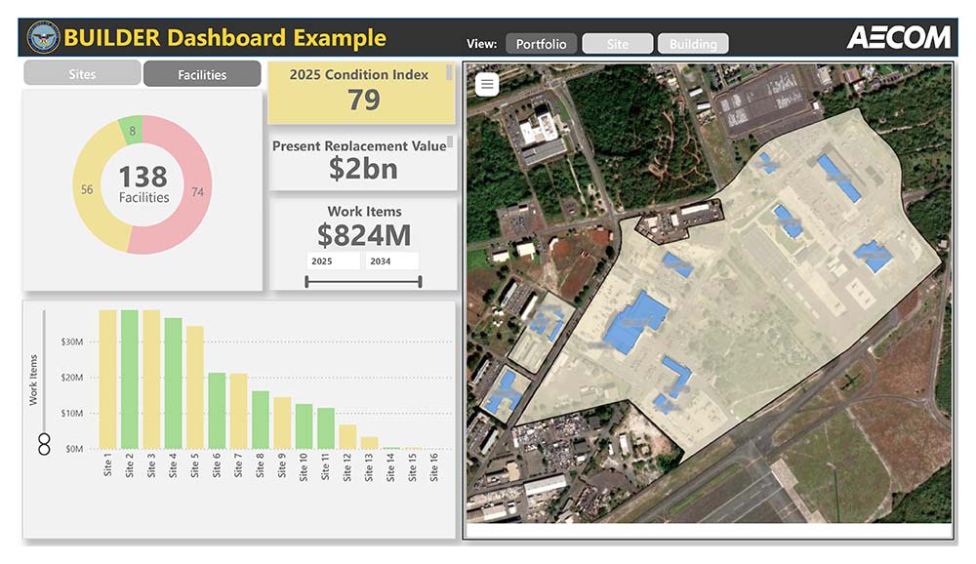Click the Work Items year range slider
This screenshot has height=564, width=976.
coord(363,282)
